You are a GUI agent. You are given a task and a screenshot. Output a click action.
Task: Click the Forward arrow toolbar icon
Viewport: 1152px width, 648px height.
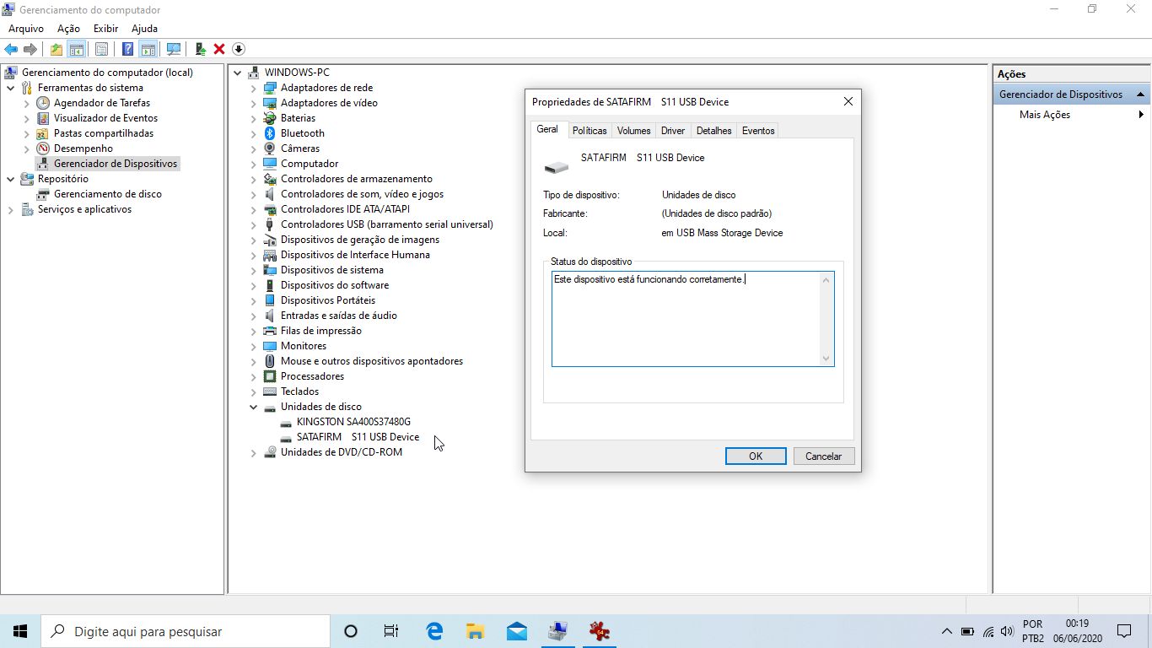(30, 49)
